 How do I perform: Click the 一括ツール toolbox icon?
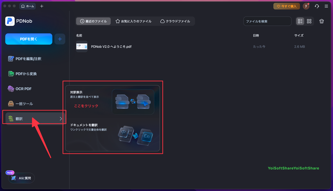11,104
